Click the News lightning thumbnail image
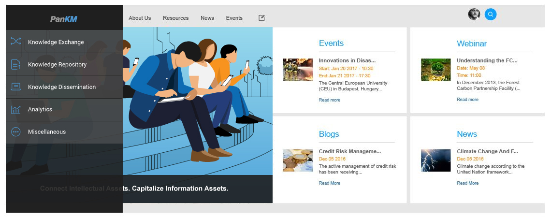 436,160
